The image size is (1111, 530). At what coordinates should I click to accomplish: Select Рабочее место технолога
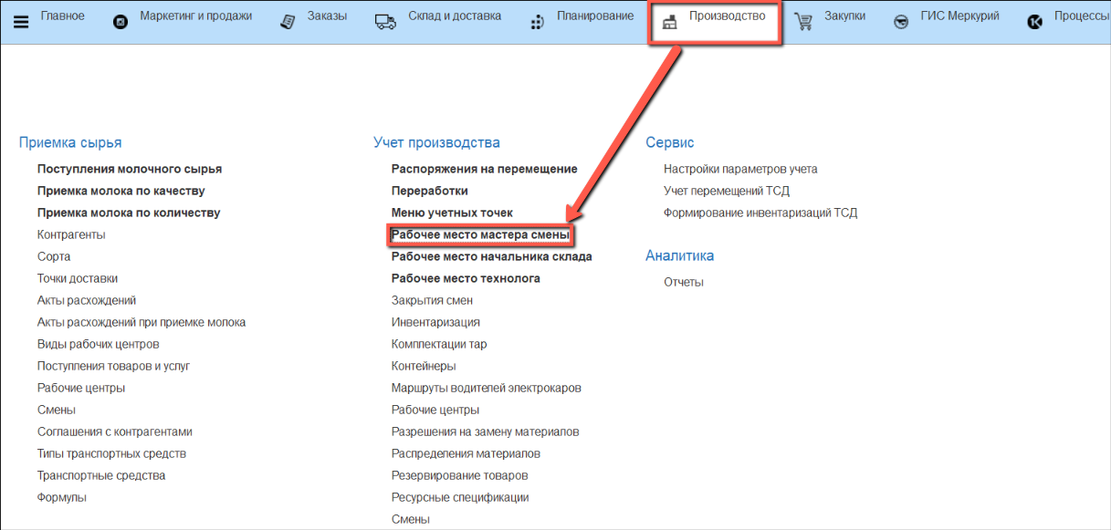point(466,278)
